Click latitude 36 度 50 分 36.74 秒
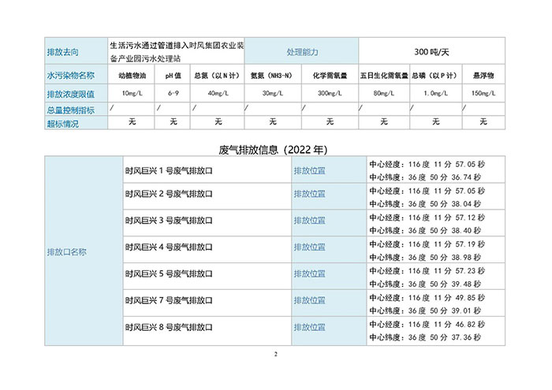 point(444,177)
